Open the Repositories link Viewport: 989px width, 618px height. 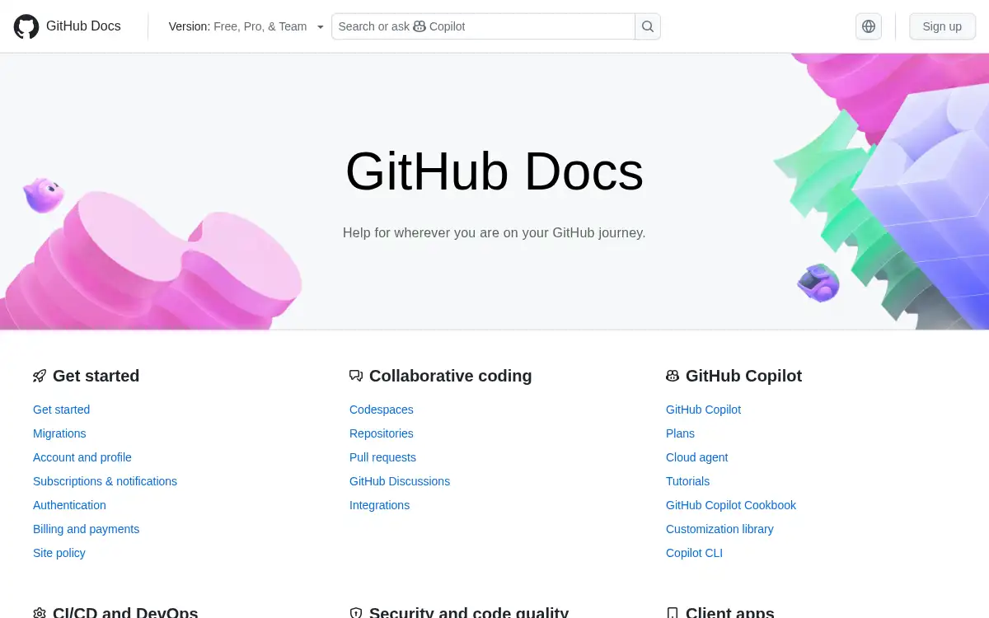(x=382, y=433)
